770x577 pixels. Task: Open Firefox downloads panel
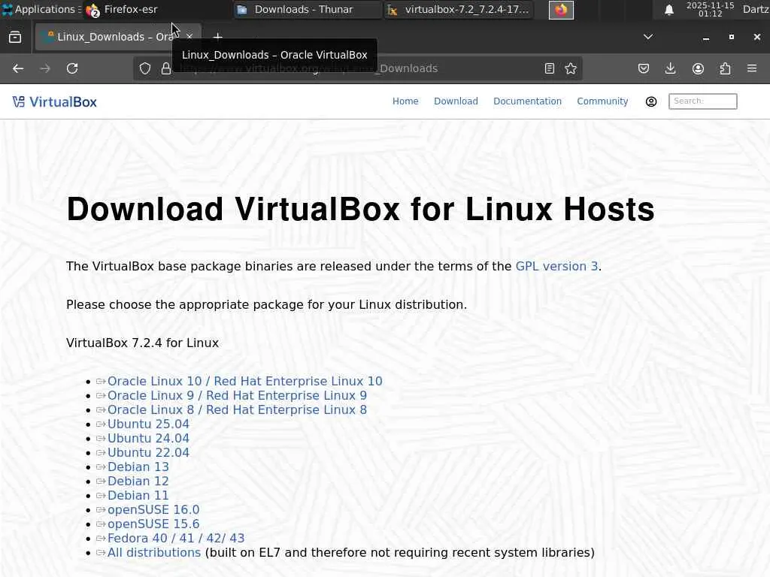tap(670, 68)
